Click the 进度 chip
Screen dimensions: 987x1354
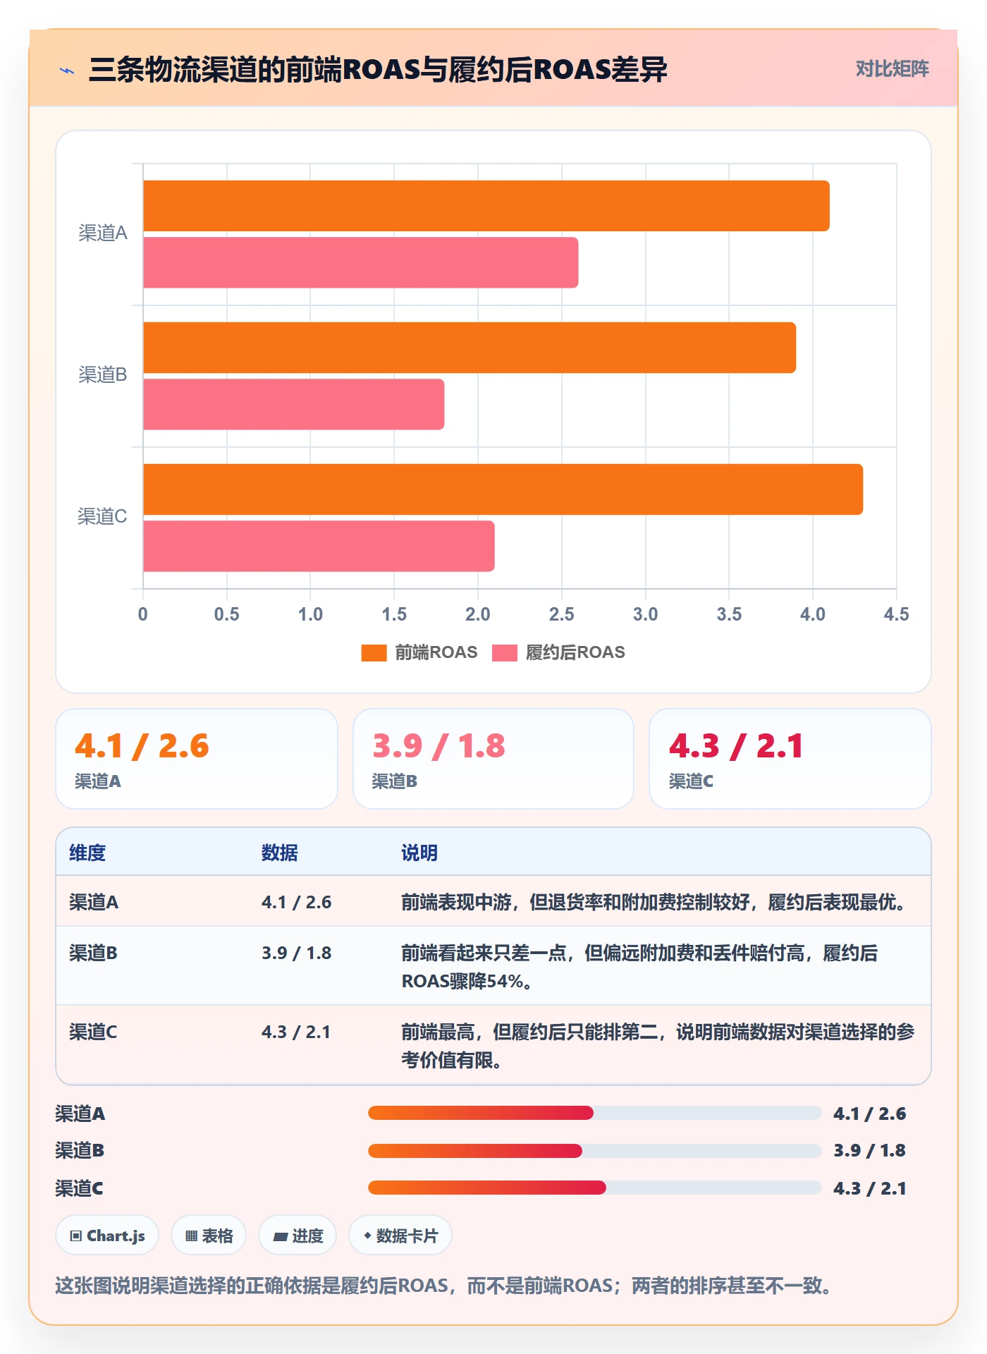(x=298, y=1236)
